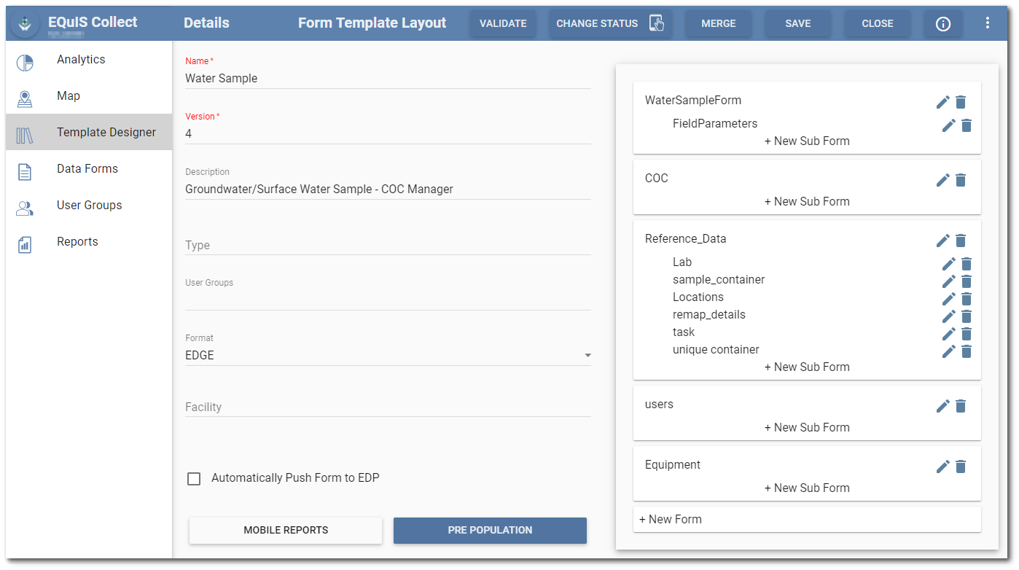Image resolution: width=1019 pixels, height=570 pixels.
Task: Delete the COC form
Action: coord(961,180)
